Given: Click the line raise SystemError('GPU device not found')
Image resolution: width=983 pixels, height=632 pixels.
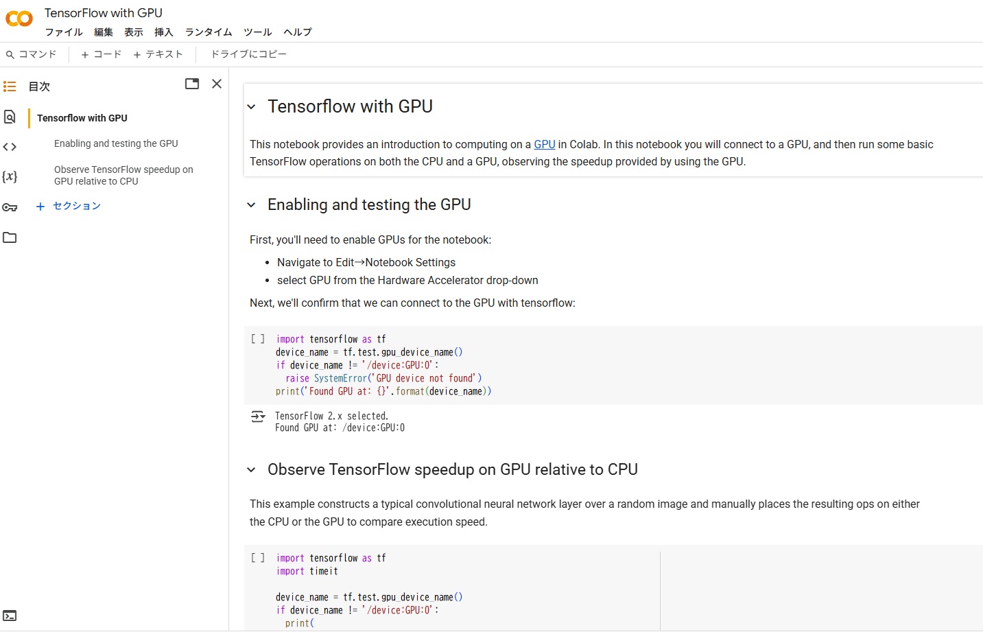Looking at the screenshot, I should tap(383, 378).
